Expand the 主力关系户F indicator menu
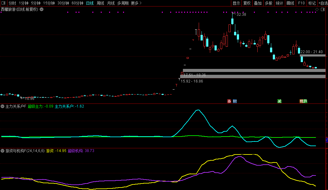 pyautogui.click(x=3, y=106)
